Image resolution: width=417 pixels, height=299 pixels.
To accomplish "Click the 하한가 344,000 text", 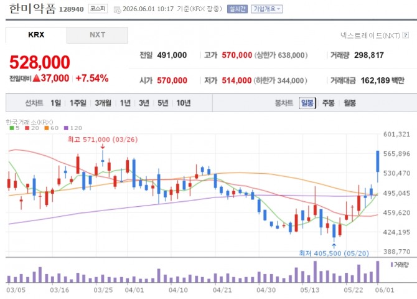I will (x=280, y=80).
